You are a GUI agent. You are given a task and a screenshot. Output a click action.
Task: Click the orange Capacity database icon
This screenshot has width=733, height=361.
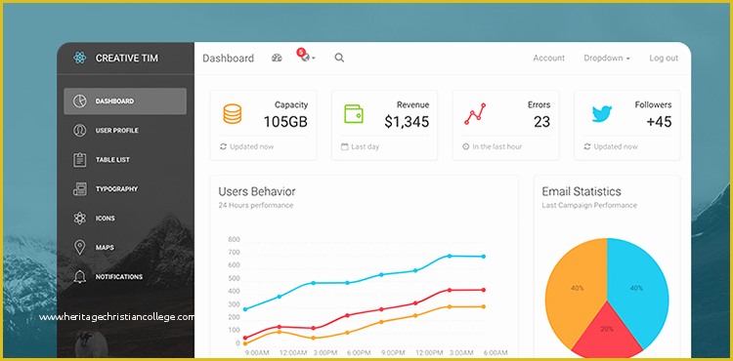233,114
